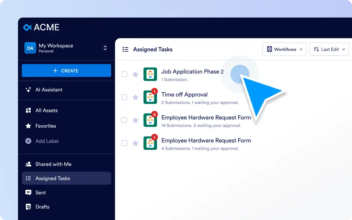Select Assigned Tasks in the sidebar

point(66,178)
